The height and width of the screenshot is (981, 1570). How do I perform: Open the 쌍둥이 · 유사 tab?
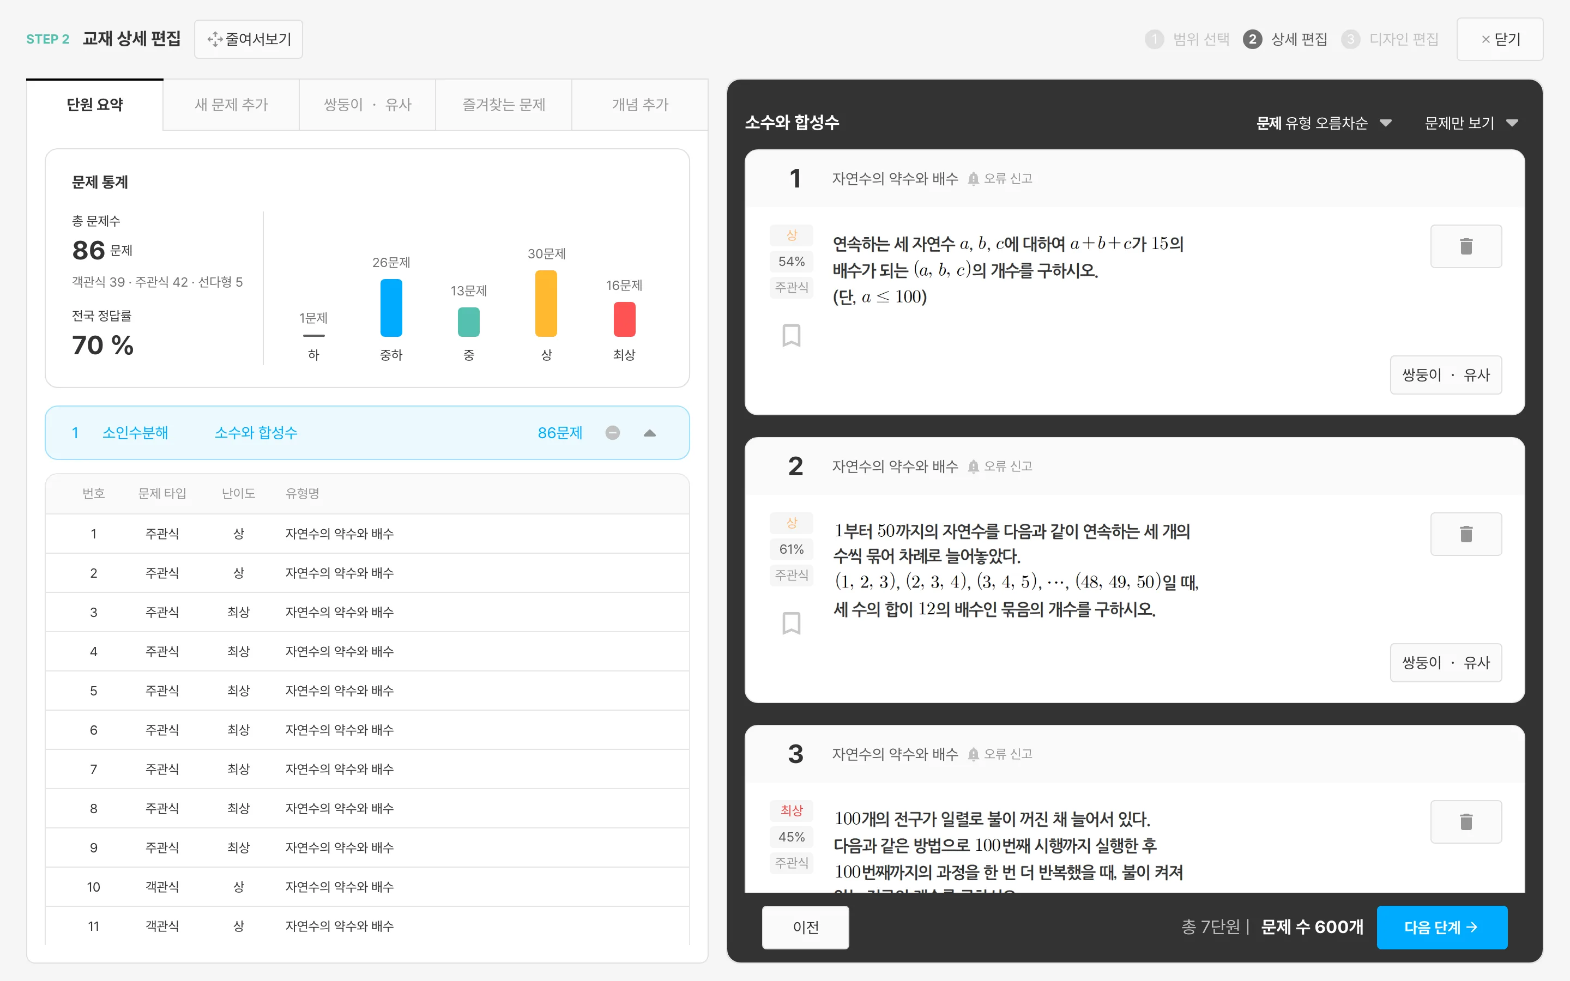[x=367, y=105]
